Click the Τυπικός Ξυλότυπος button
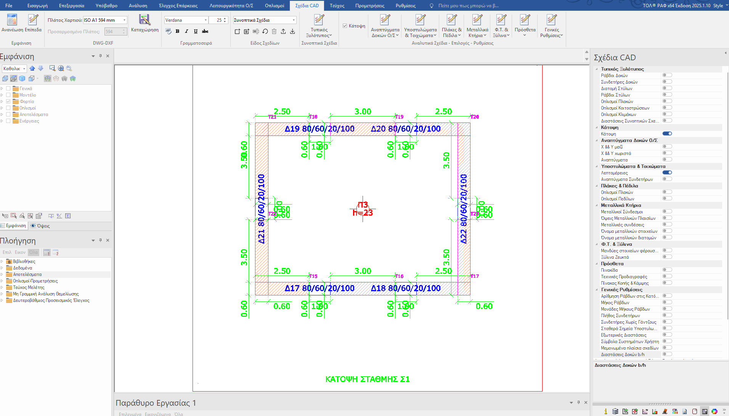 319,25
